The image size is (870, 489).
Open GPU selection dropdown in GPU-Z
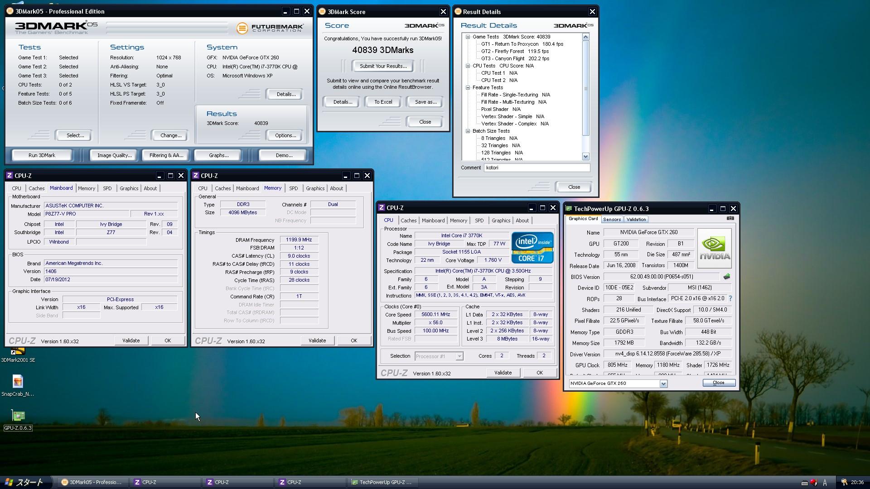[x=663, y=384]
